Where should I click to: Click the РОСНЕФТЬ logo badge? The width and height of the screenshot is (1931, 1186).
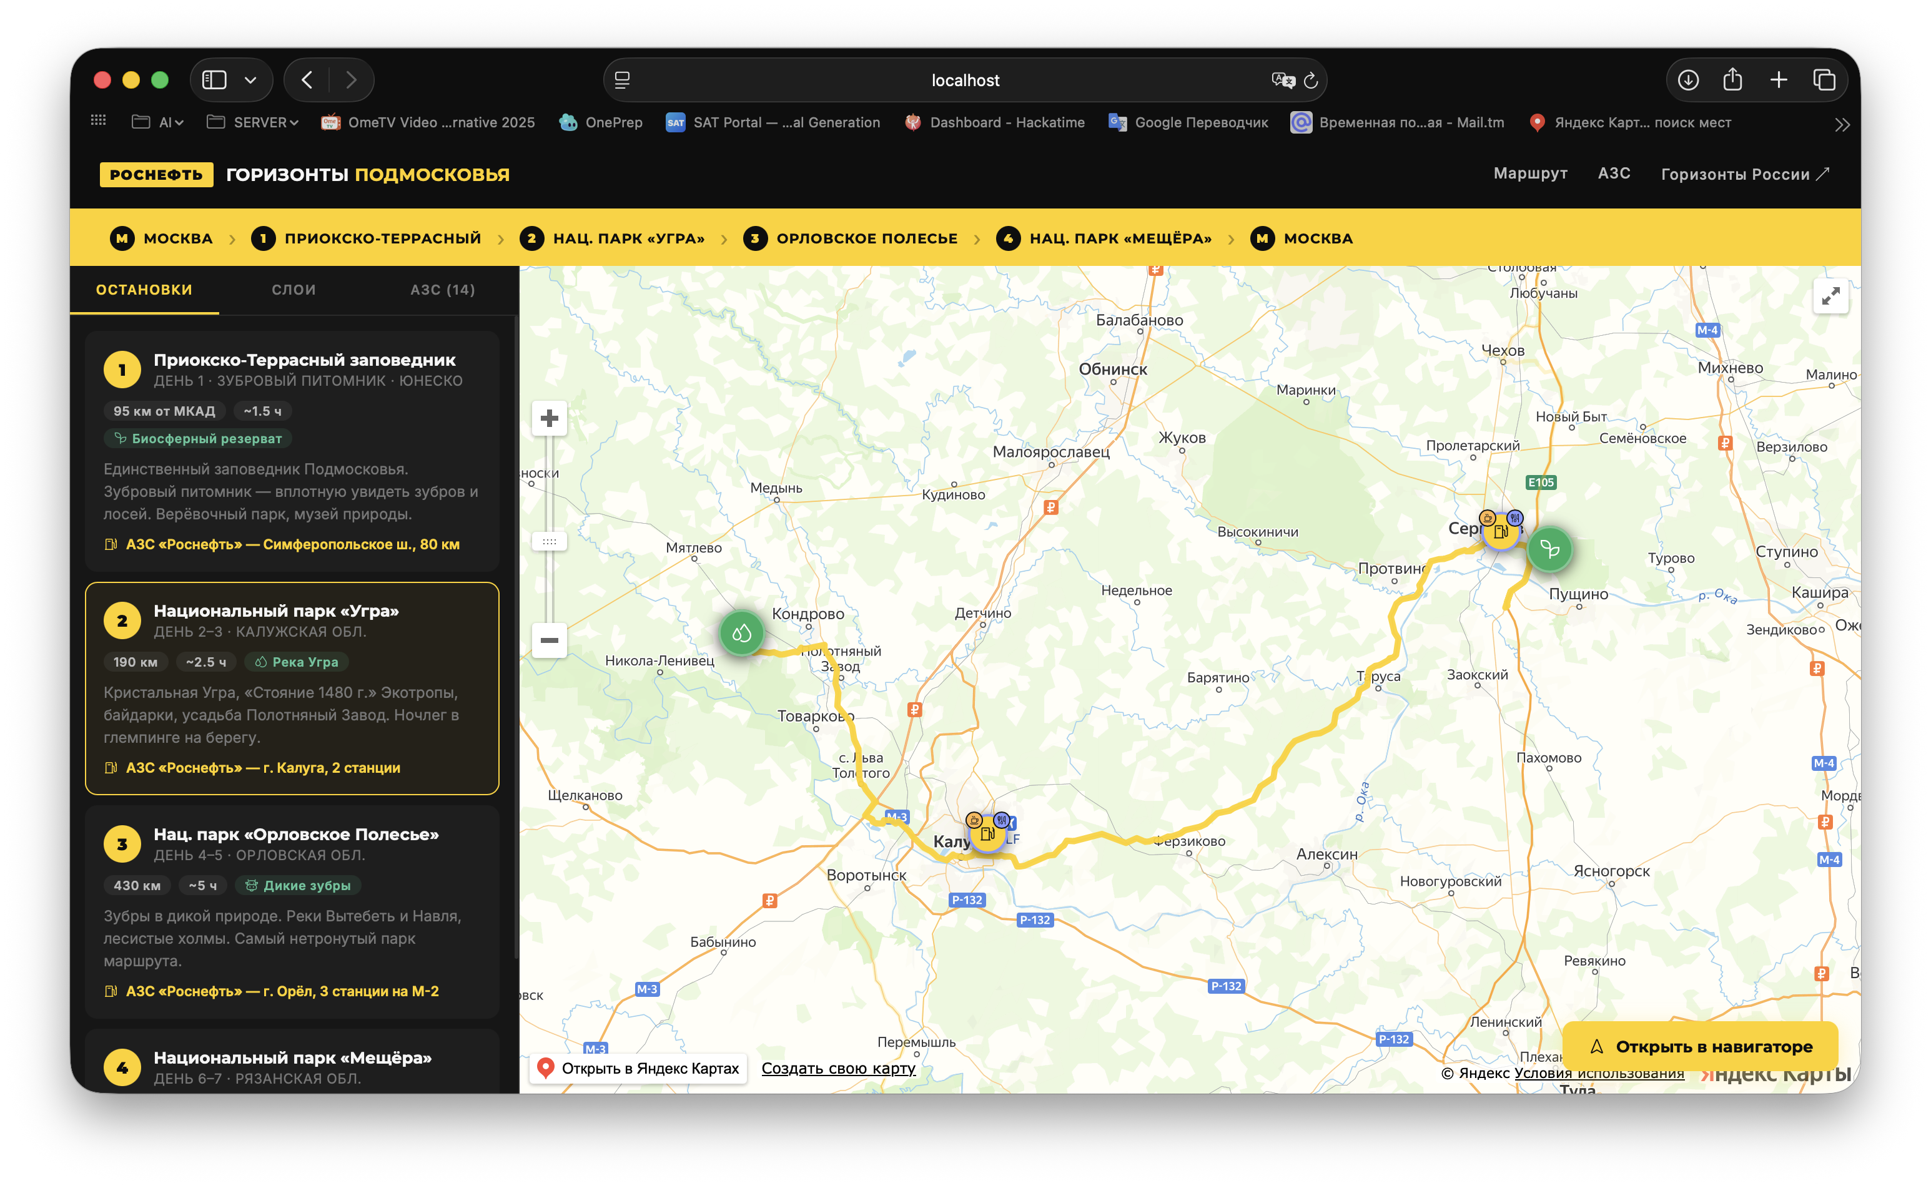pos(156,174)
